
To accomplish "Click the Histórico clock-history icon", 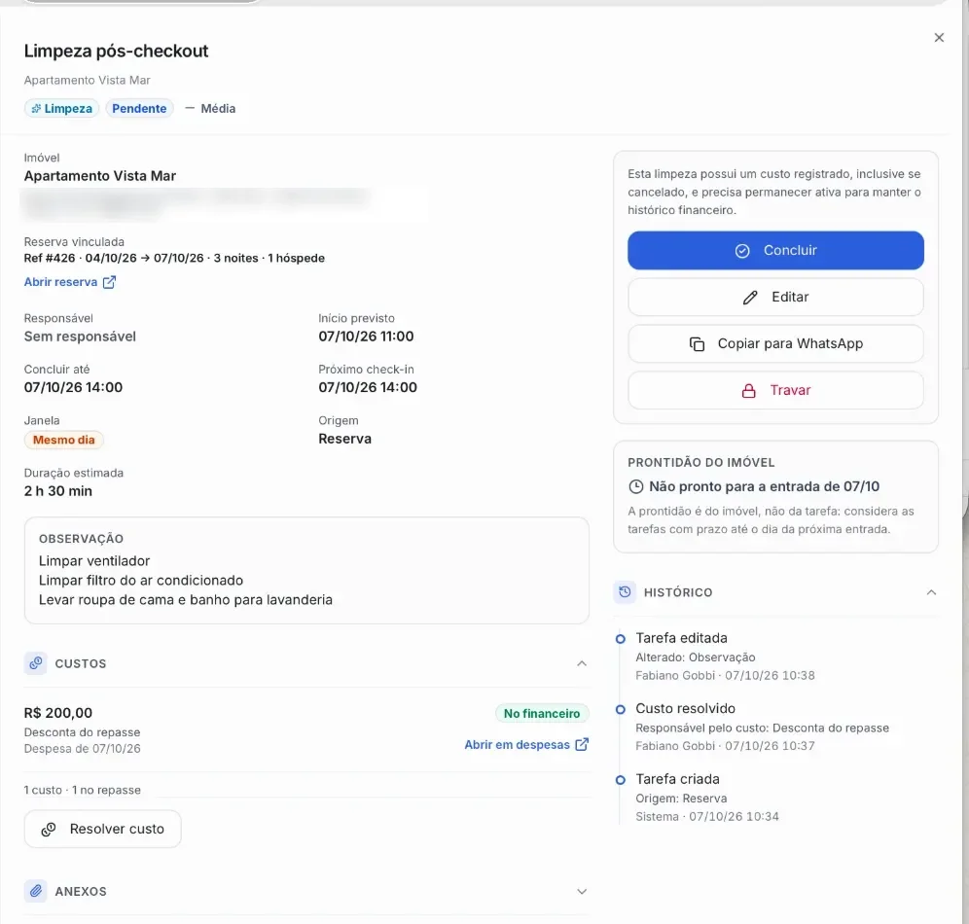I will (x=625, y=591).
